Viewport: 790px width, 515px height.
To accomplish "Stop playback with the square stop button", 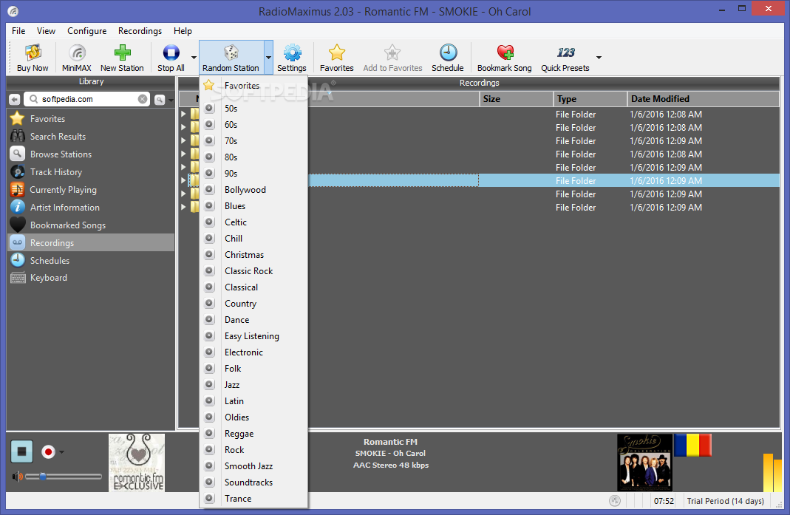I will [21, 451].
